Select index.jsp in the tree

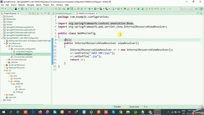[19, 92]
